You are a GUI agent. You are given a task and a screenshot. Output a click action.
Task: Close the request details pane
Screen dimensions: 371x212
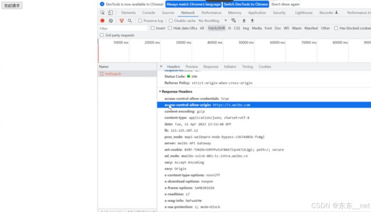[161, 66]
